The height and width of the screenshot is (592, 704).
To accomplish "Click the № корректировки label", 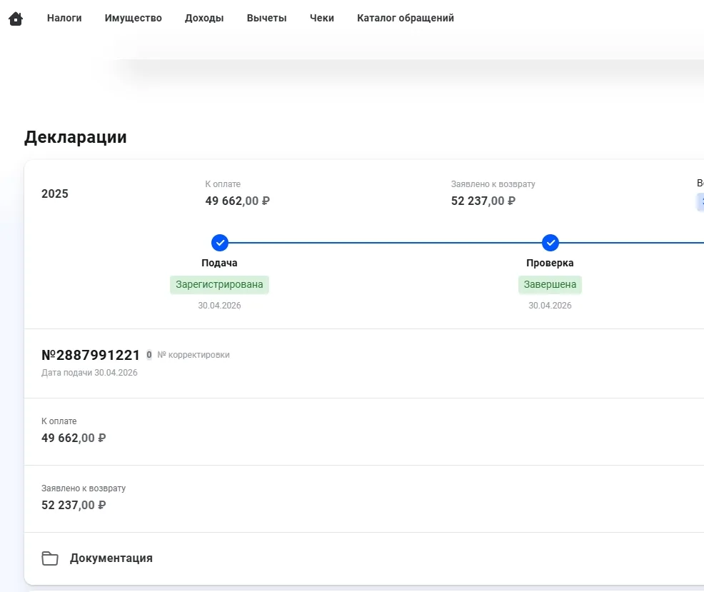I will [x=193, y=355].
